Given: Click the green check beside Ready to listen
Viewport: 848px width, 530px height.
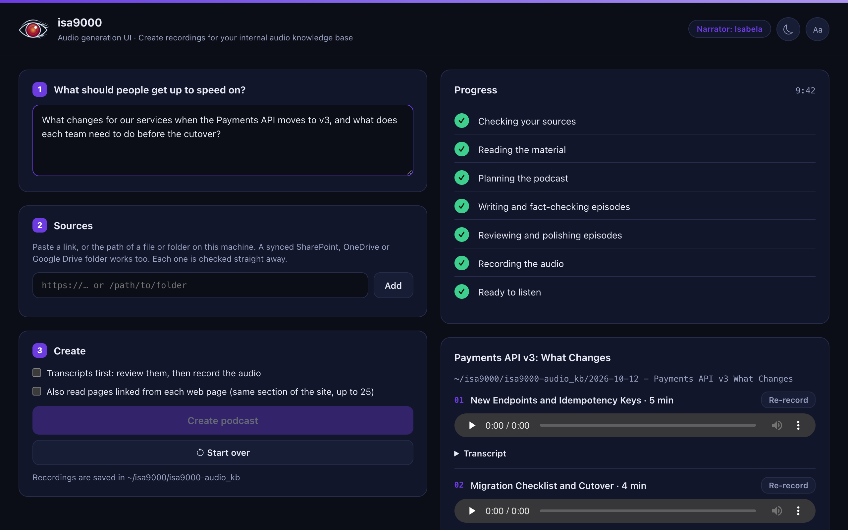Looking at the screenshot, I should pos(461,291).
